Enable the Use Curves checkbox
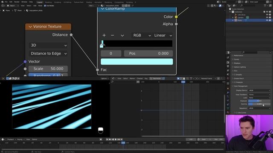Image resolution: width=273 pixels, height=153 pixels. tap(237, 113)
